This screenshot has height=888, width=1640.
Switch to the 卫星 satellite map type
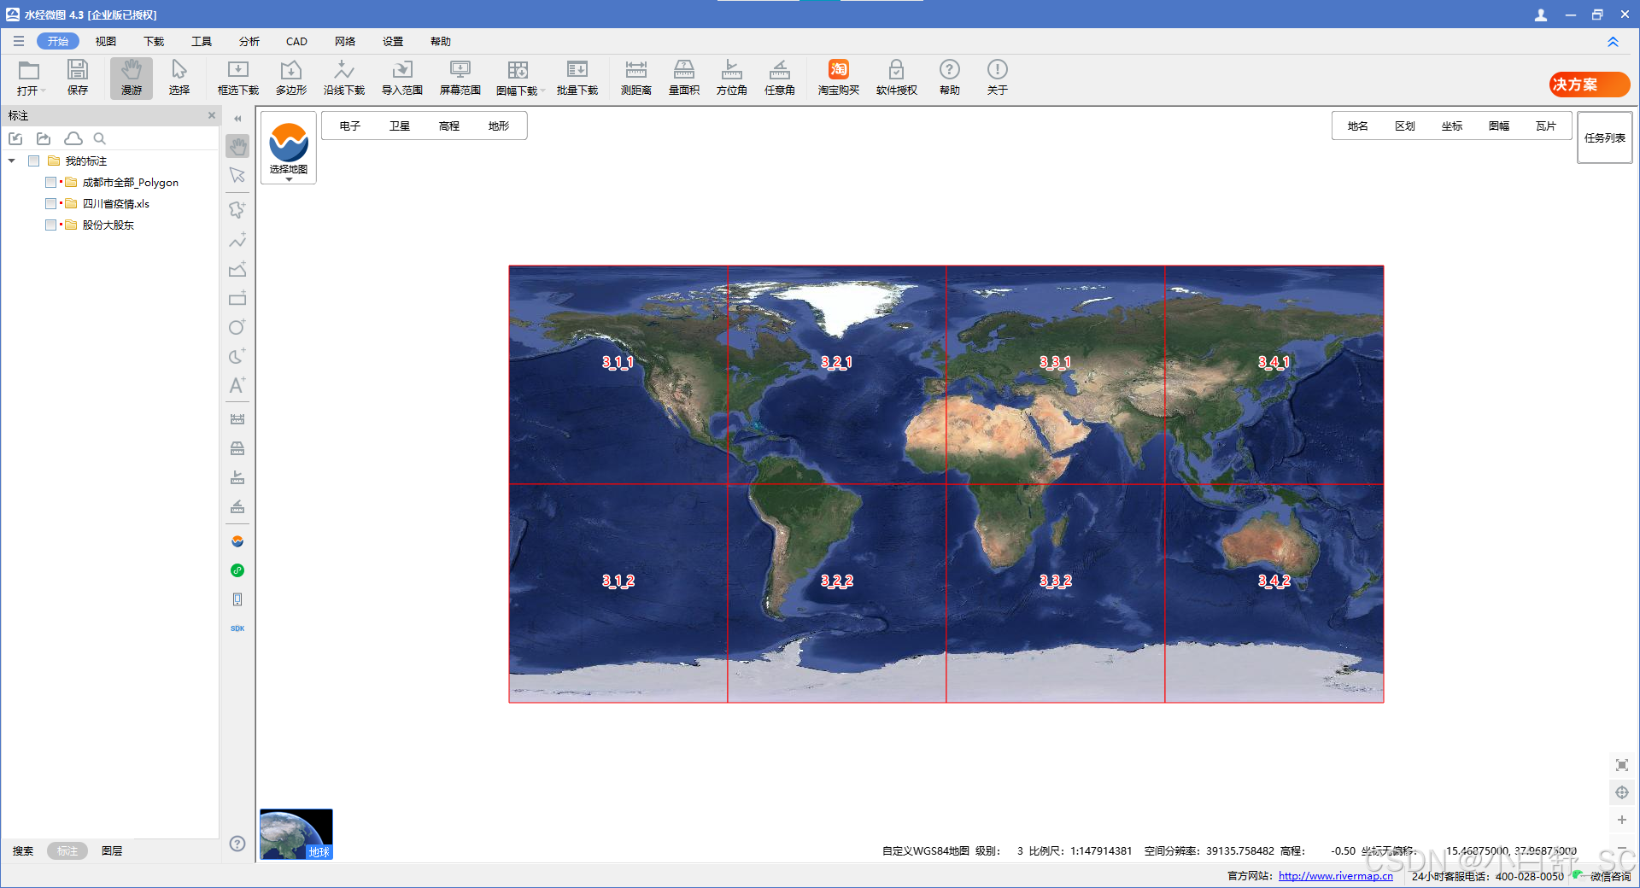(400, 126)
